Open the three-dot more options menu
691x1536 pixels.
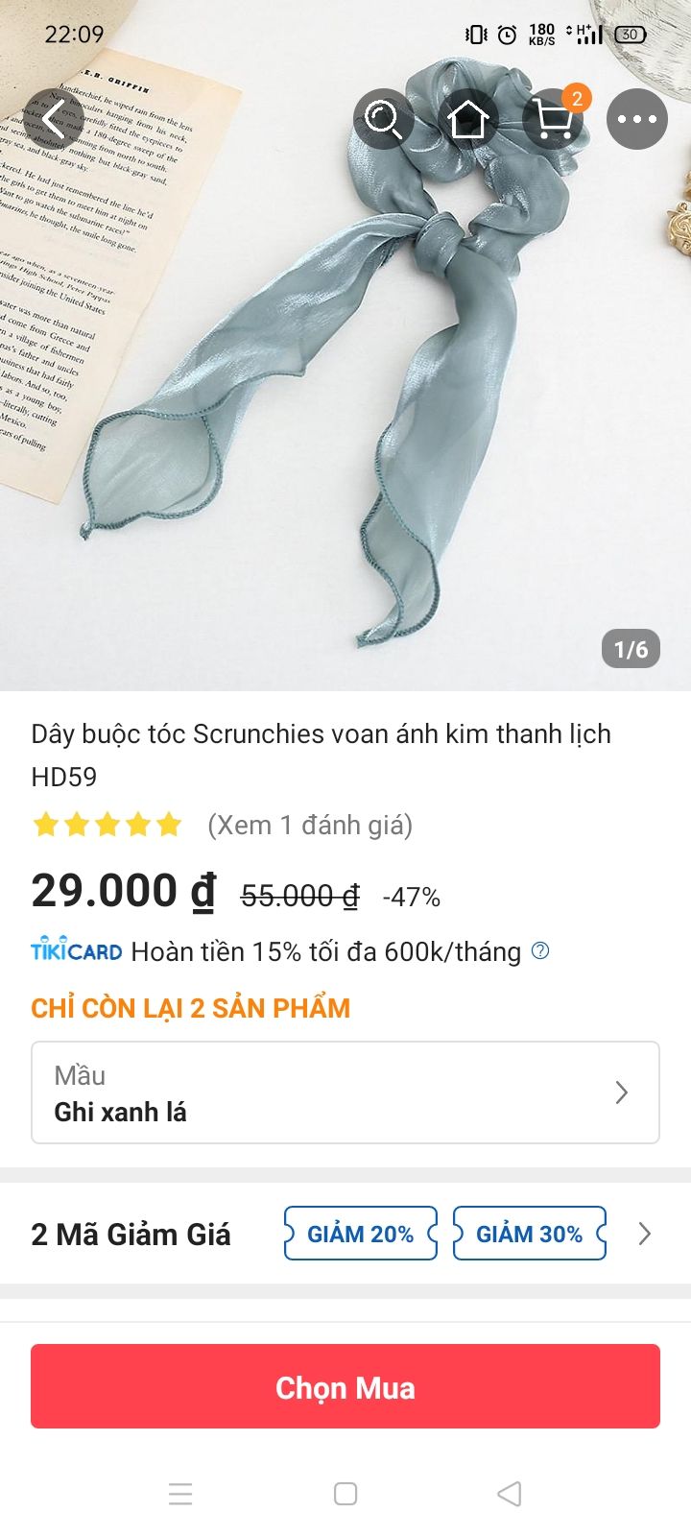[x=637, y=119]
